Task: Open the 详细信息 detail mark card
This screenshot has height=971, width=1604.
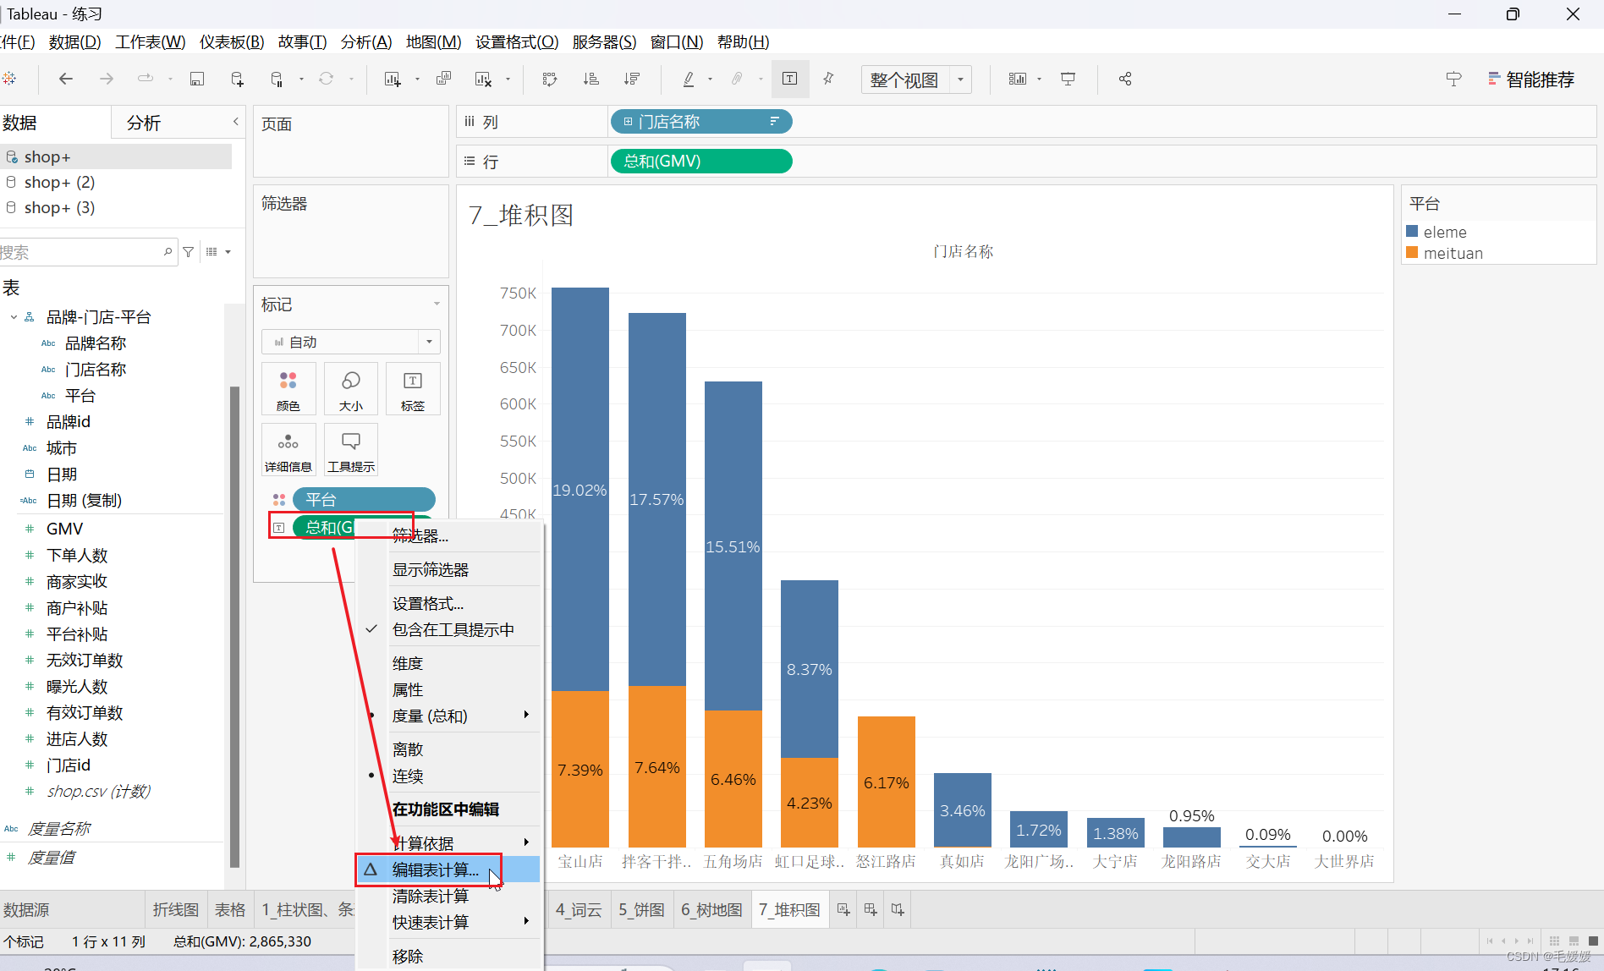Action: point(288,450)
